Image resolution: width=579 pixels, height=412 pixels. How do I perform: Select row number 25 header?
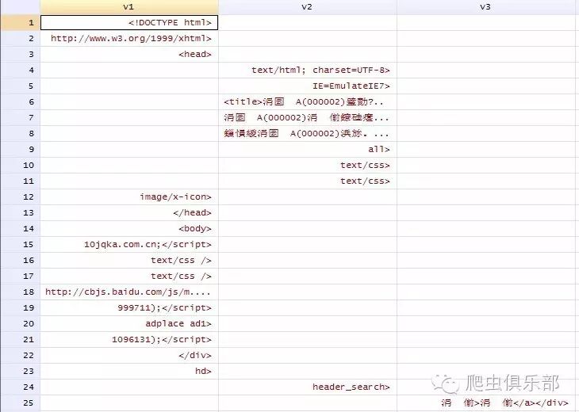tap(20, 402)
